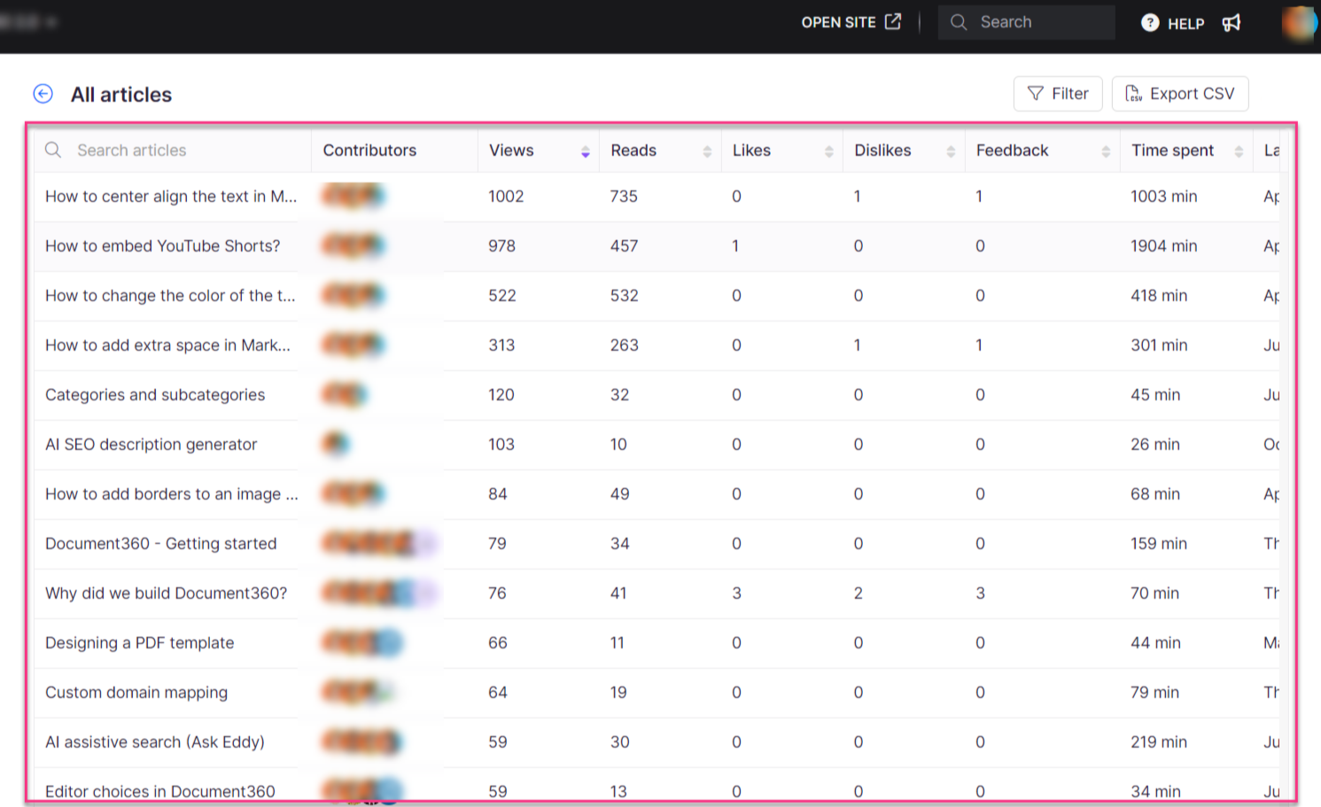Click the 532 reads value

624,295
